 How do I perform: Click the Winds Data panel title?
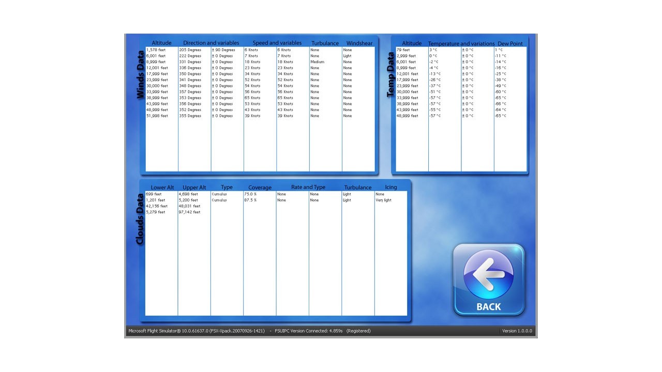point(140,74)
